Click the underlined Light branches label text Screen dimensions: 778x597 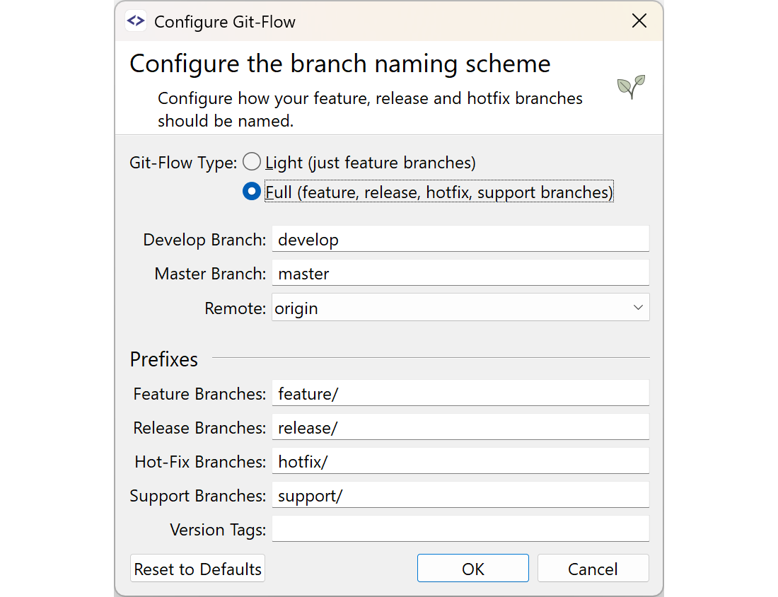371,162
